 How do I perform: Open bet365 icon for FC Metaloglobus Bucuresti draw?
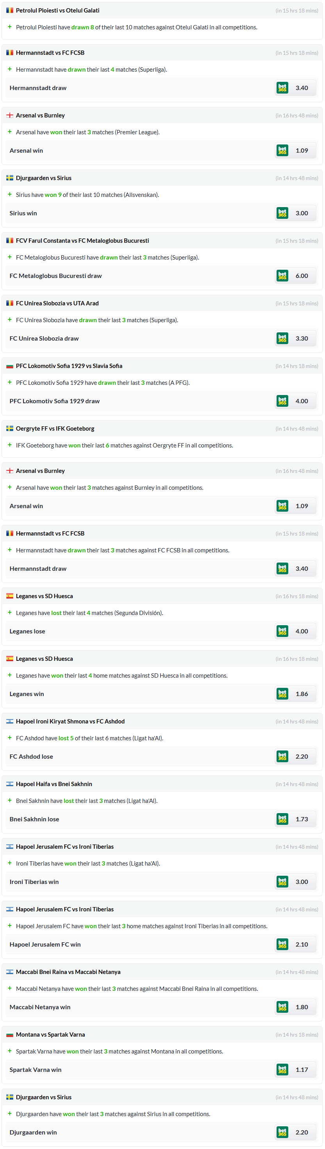(x=282, y=276)
